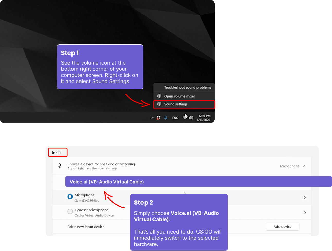Show hidden tray icons with the chevron

(x=152, y=118)
